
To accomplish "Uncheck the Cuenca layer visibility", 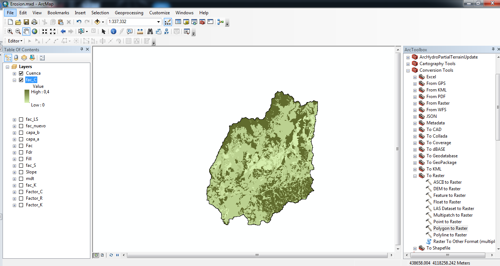I will click(21, 73).
